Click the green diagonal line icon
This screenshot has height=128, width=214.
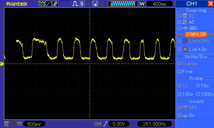click(x=49, y=4)
